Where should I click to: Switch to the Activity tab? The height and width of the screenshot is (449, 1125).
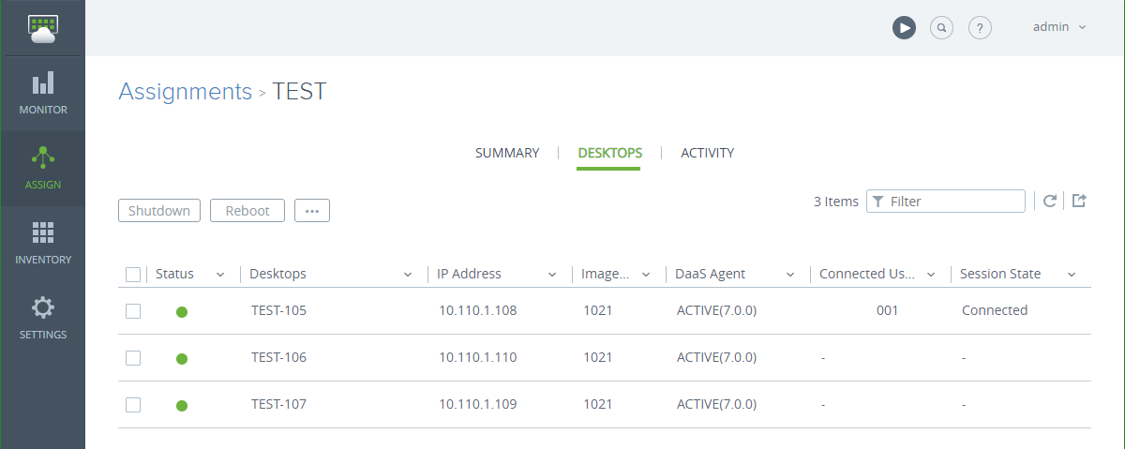[707, 153]
